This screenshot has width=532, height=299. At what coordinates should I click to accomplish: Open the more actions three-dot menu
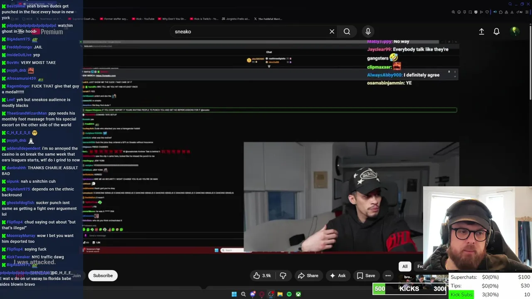tap(388, 276)
